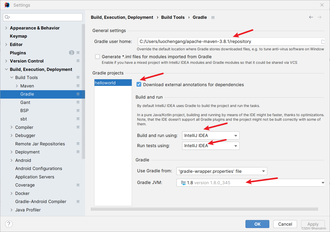Click the project icon next to Coverage
Screen dimensions: 330x232
[78, 185]
